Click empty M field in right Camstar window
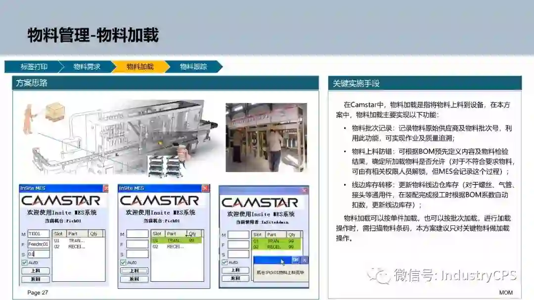 tap(238, 235)
